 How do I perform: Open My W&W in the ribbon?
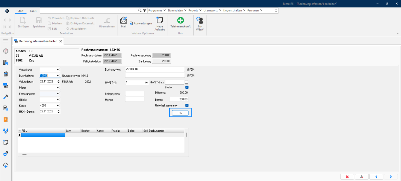coord(200,24)
